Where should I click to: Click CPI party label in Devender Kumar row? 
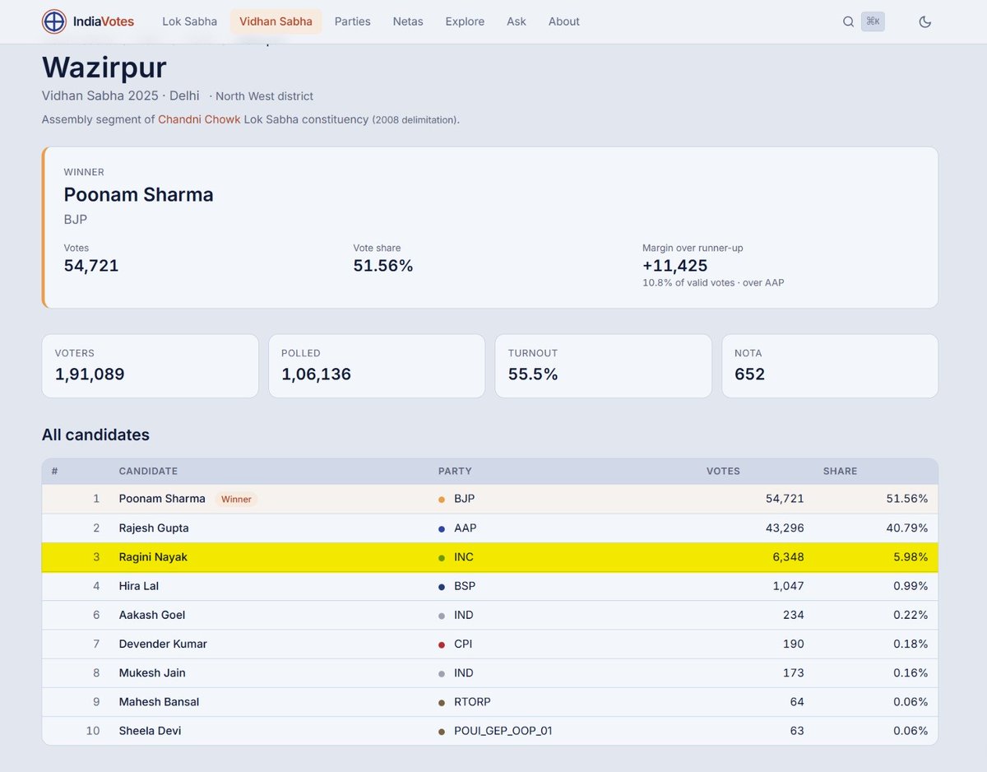[463, 644]
